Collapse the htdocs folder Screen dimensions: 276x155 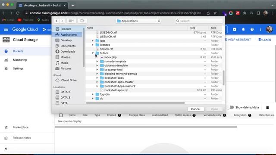93,53
